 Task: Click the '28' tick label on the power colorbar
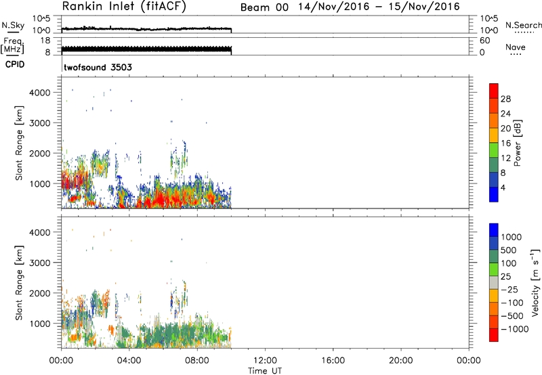(x=505, y=99)
